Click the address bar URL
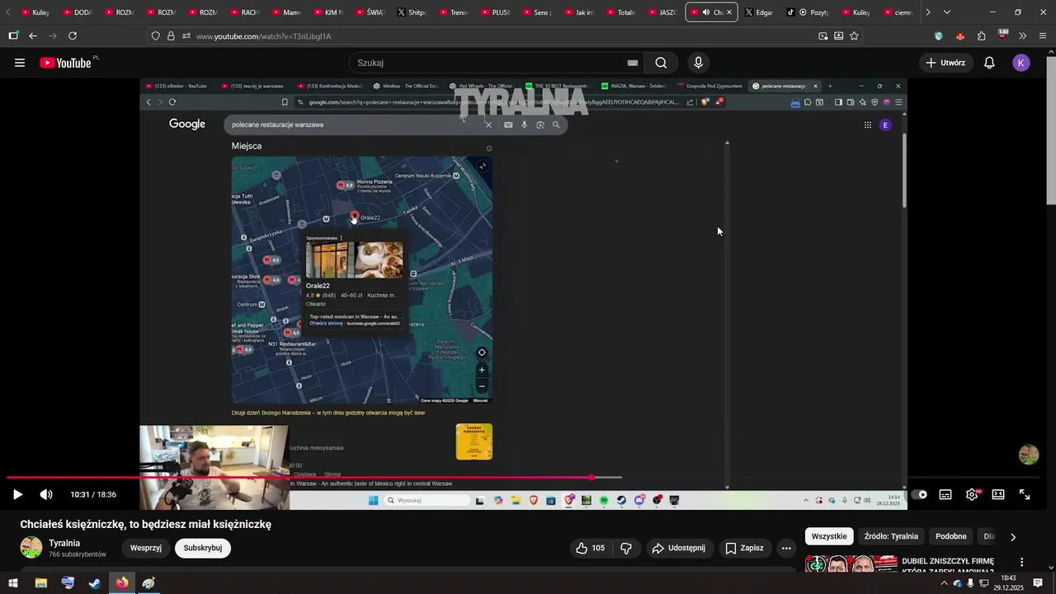This screenshot has height=594, width=1056. pyautogui.click(x=263, y=36)
